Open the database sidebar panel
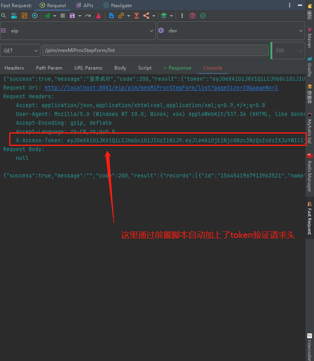 point(310,94)
